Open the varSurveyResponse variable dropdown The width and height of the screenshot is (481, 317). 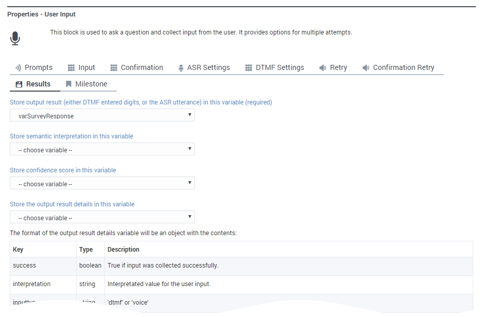click(x=102, y=115)
